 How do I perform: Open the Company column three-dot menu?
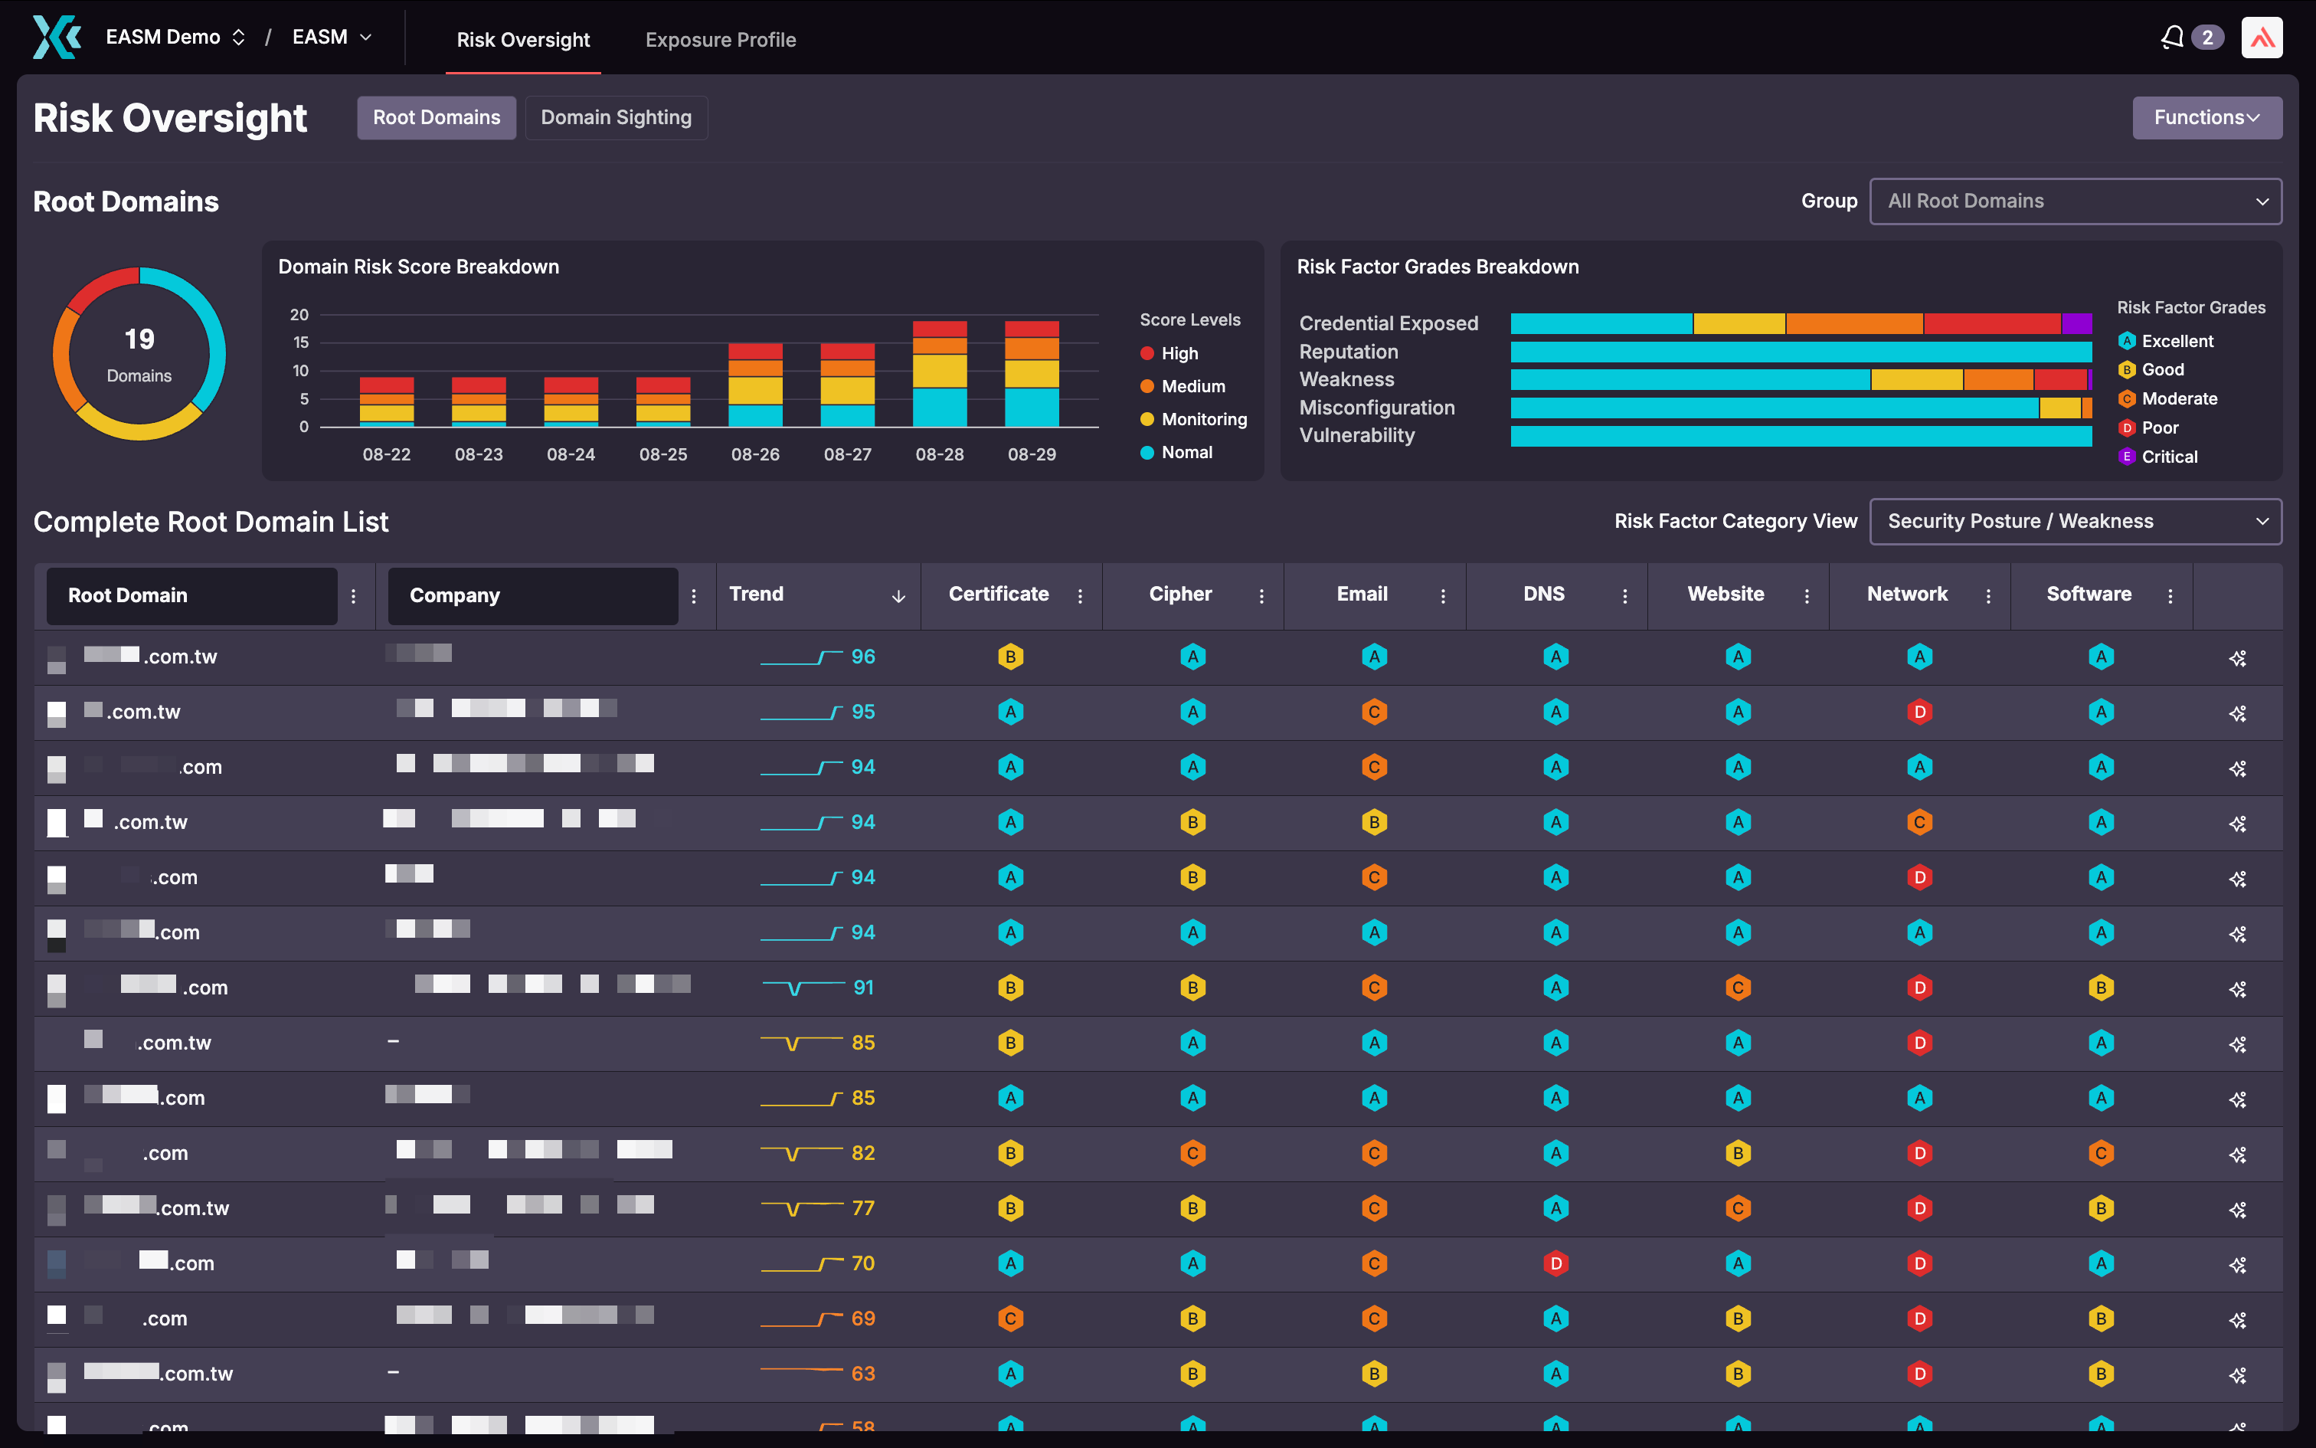click(x=695, y=595)
